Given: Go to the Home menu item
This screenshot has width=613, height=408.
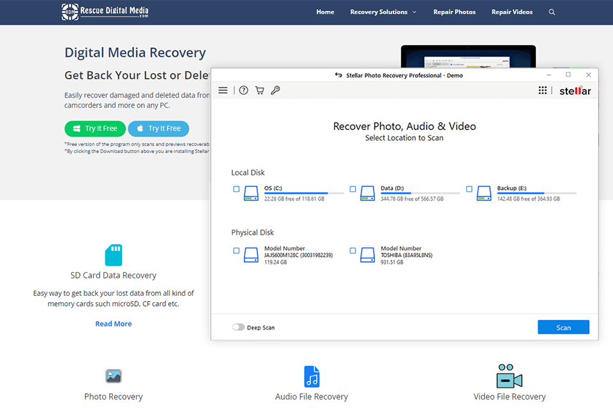Looking at the screenshot, I should click(x=325, y=12).
